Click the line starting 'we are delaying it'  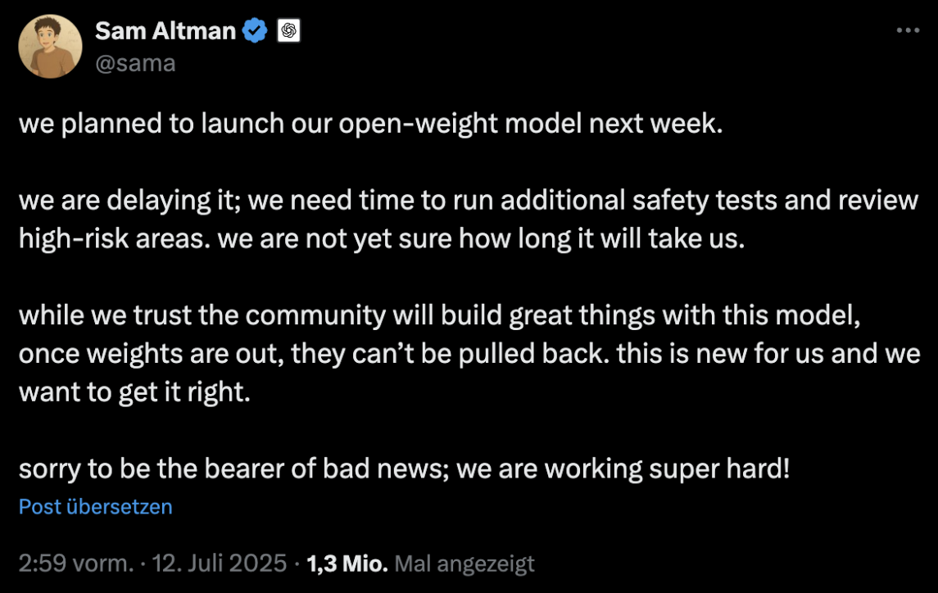[469, 201]
